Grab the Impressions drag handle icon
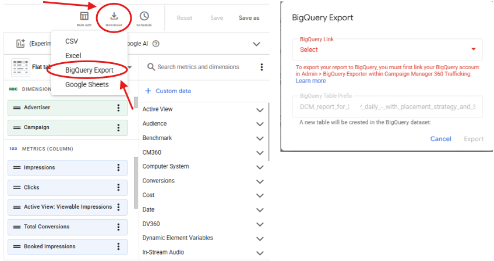This screenshot has height=261, width=494. (x=17, y=167)
